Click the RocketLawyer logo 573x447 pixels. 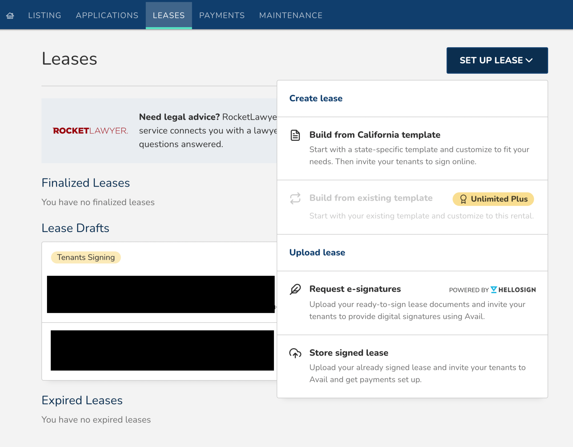[90, 131]
